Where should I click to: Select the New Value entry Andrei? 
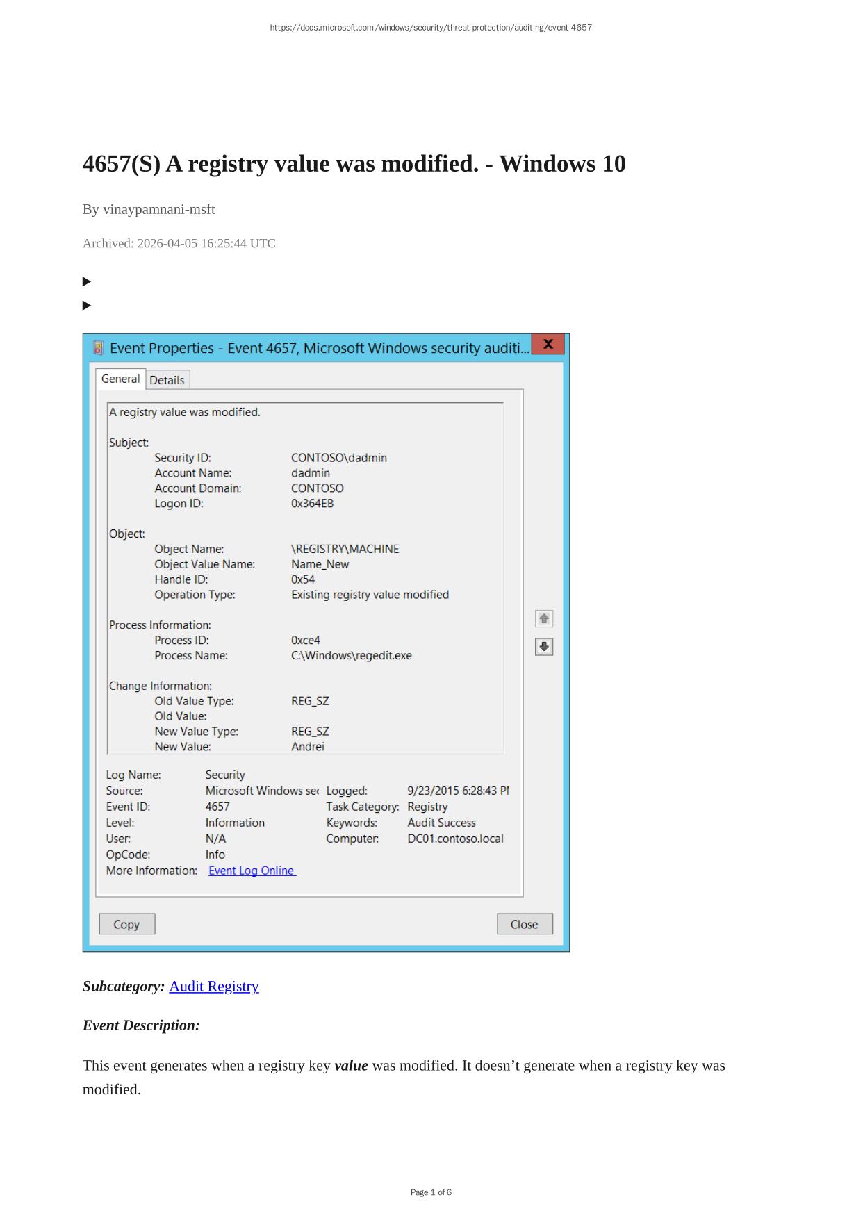coord(308,746)
